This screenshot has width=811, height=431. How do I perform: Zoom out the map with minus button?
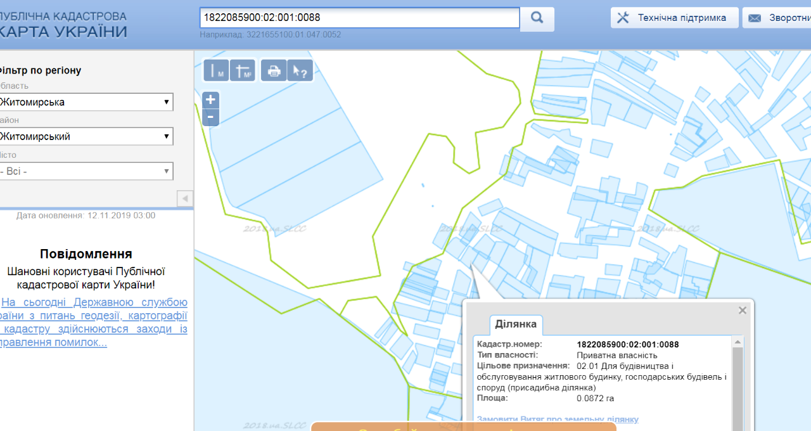(x=210, y=117)
